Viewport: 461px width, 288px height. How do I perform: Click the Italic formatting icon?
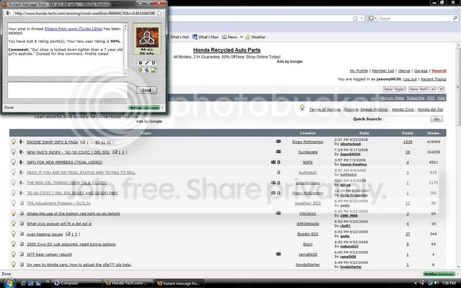click(x=147, y=63)
